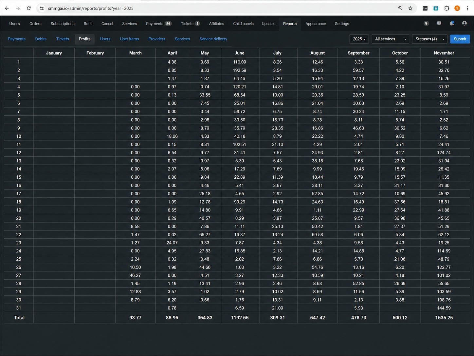Switch to the Tickets report tab
This screenshot has width=474, height=356.
(63, 39)
